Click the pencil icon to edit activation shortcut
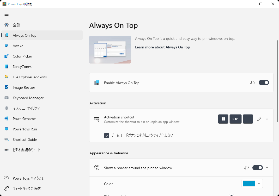 (x=259, y=119)
